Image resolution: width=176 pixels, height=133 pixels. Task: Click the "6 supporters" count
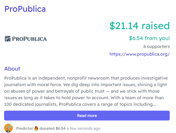pyautogui.click(x=156, y=47)
